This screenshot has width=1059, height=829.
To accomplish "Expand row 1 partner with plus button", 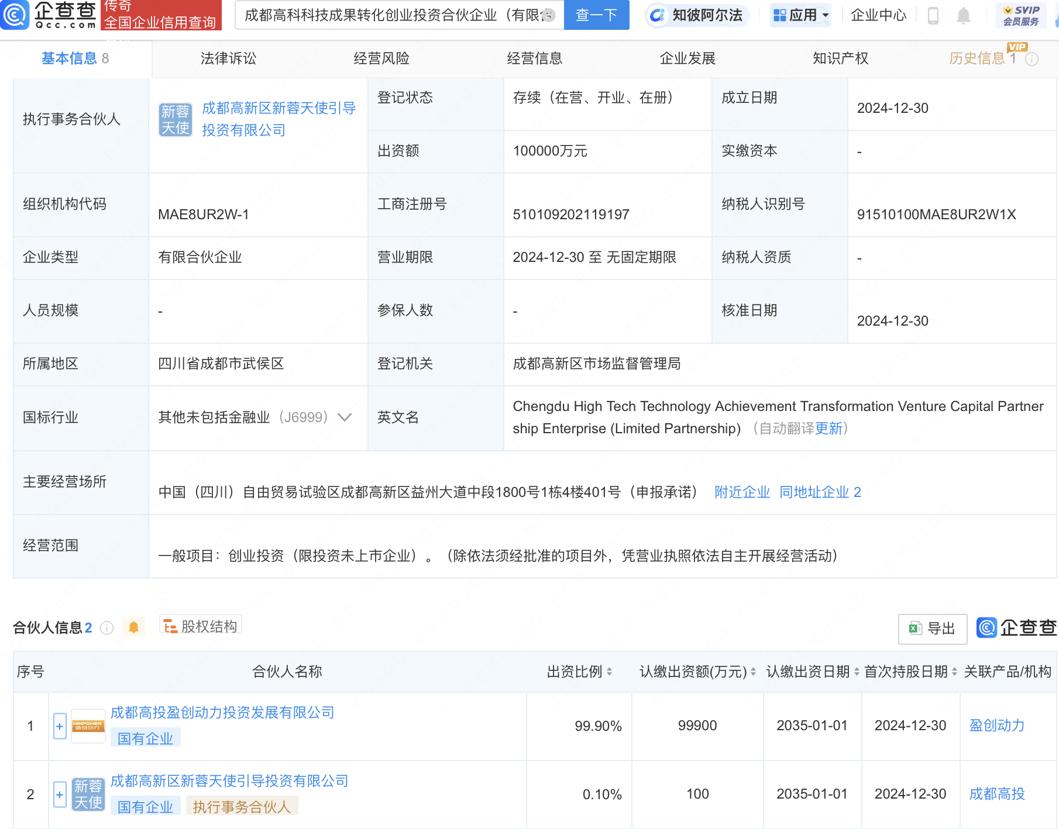I will (x=60, y=726).
